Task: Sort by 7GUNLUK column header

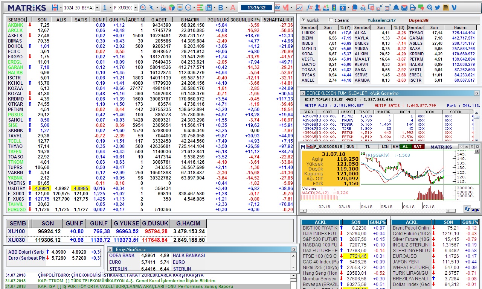Action: (x=218, y=20)
